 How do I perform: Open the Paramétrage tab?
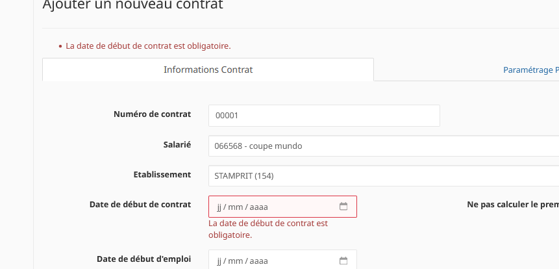[x=531, y=70]
